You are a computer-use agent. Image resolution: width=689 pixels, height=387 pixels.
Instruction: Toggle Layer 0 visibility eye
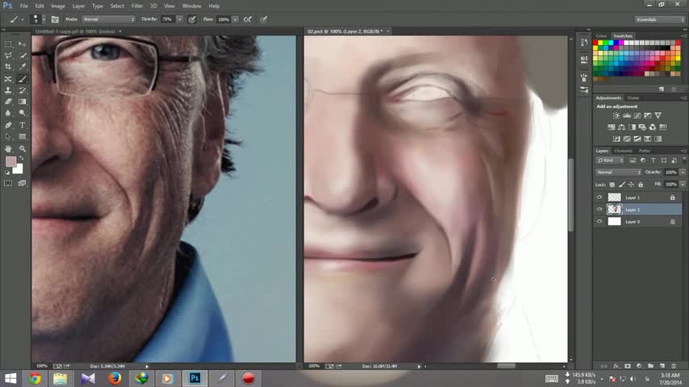coord(599,222)
